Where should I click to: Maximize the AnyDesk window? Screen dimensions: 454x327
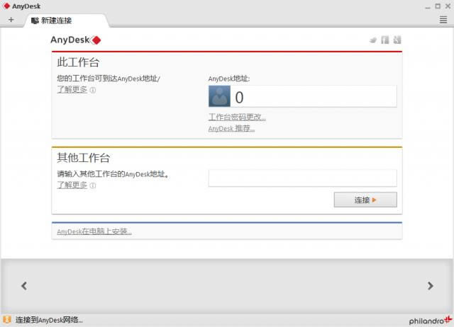(x=438, y=6)
